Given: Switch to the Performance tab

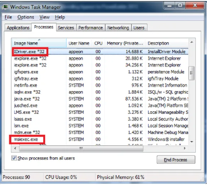Looking at the screenshot, I should coord(91,28).
